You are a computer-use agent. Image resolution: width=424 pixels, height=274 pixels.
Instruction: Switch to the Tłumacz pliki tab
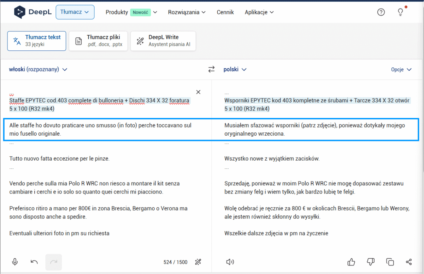(x=98, y=41)
